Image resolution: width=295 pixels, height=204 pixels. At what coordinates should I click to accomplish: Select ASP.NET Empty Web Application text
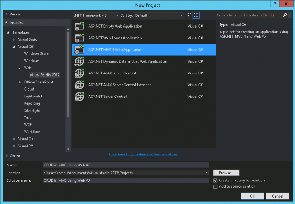coord(115,26)
